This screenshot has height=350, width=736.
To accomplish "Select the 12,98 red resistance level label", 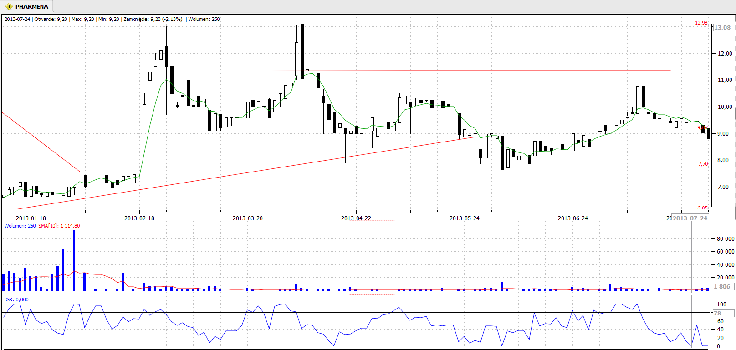I will 701,23.
